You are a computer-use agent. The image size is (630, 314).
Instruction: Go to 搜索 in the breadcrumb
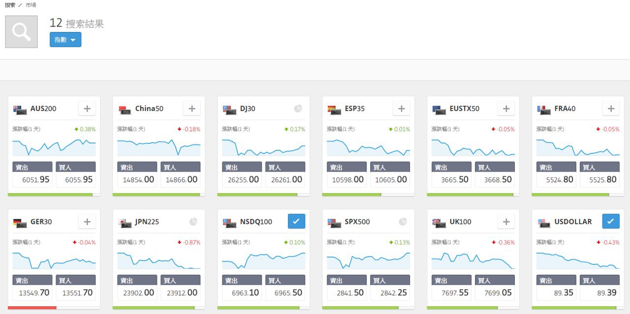(10, 5)
